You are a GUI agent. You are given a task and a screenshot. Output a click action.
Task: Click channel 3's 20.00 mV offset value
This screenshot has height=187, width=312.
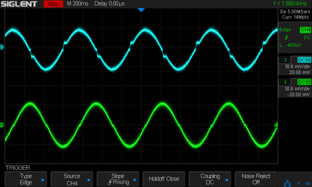pos(299,72)
